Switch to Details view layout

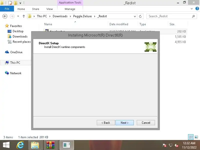coord(191,137)
